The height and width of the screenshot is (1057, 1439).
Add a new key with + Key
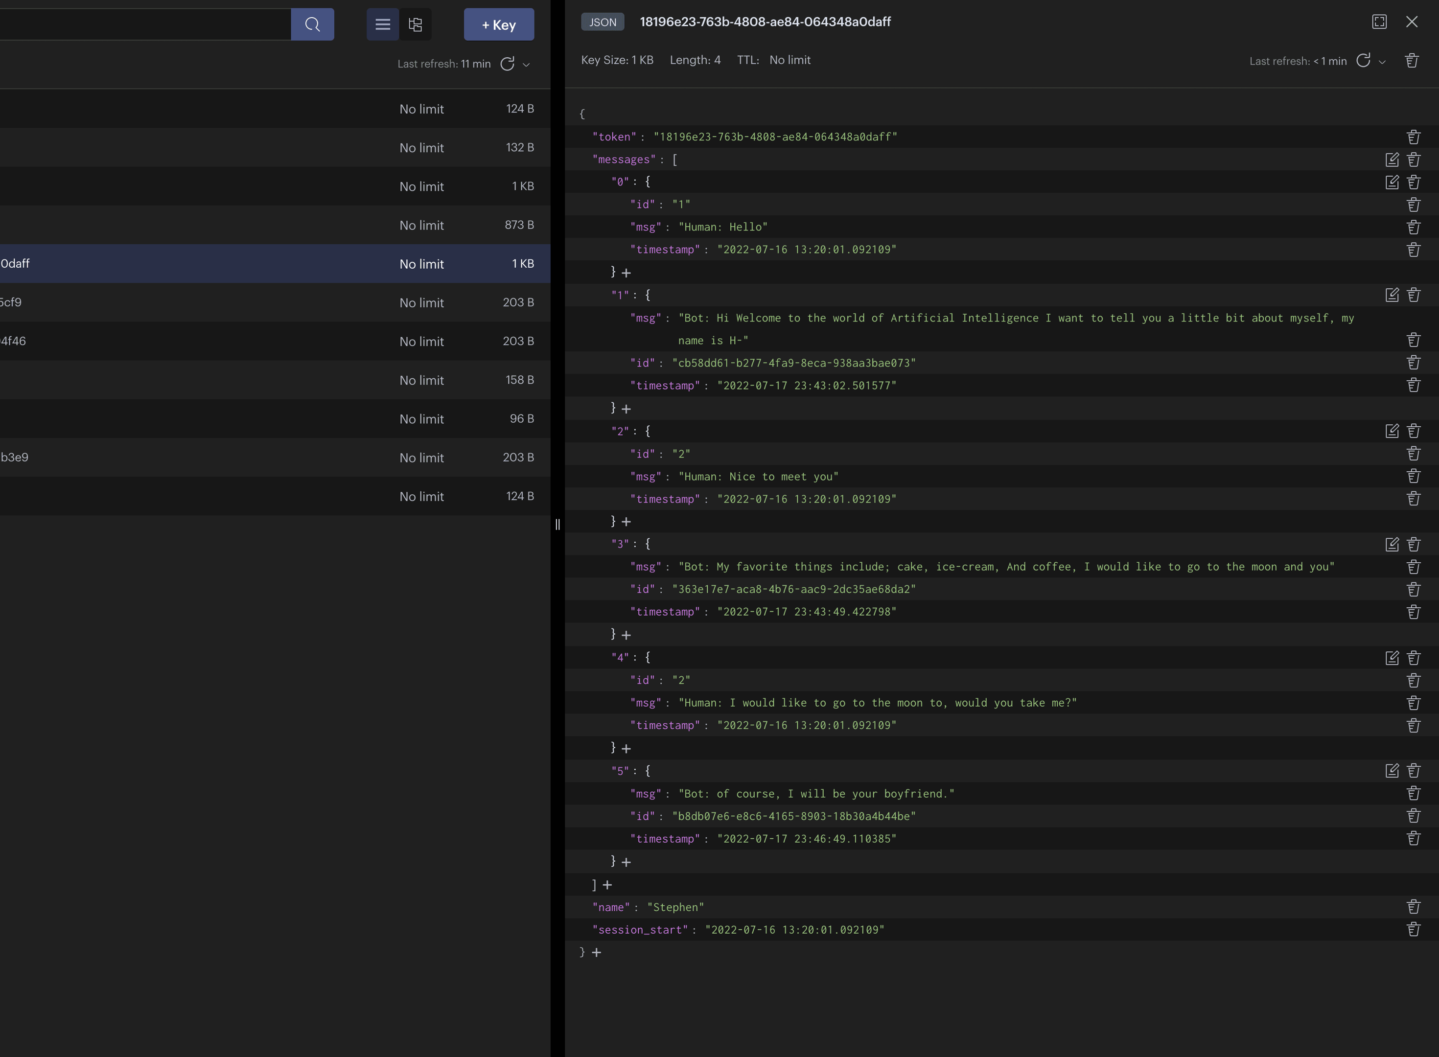[x=498, y=24]
